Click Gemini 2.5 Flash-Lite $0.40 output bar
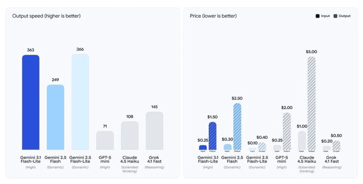Viewport: 363px width, 184px height. (262, 146)
